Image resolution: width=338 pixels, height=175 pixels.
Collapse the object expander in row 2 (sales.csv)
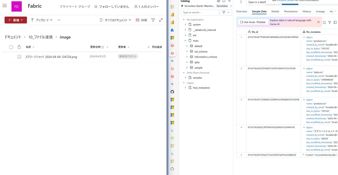tap(304, 68)
